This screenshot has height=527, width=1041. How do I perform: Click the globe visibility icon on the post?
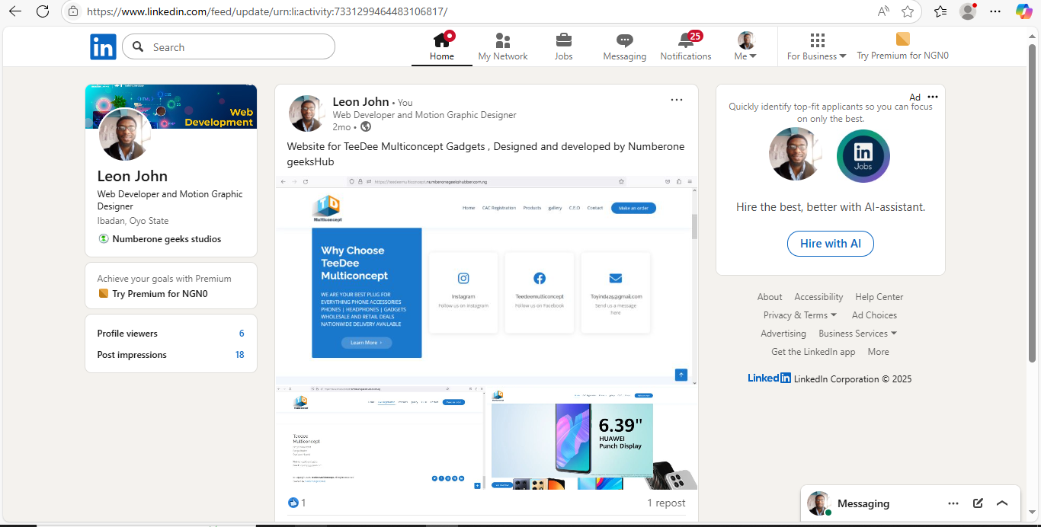(x=366, y=127)
